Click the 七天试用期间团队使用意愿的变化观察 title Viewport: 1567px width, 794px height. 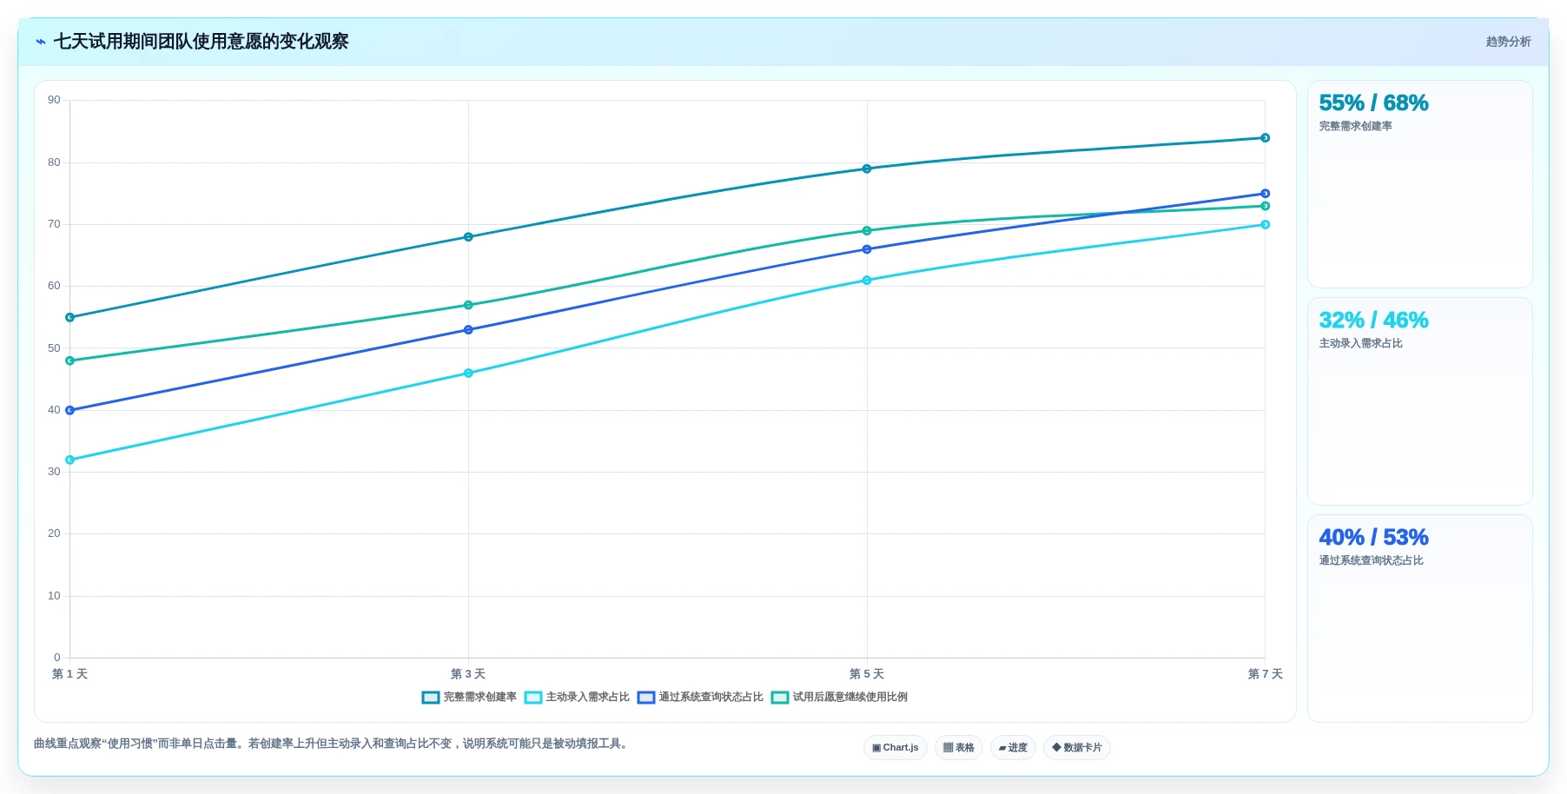click(201, 42)
